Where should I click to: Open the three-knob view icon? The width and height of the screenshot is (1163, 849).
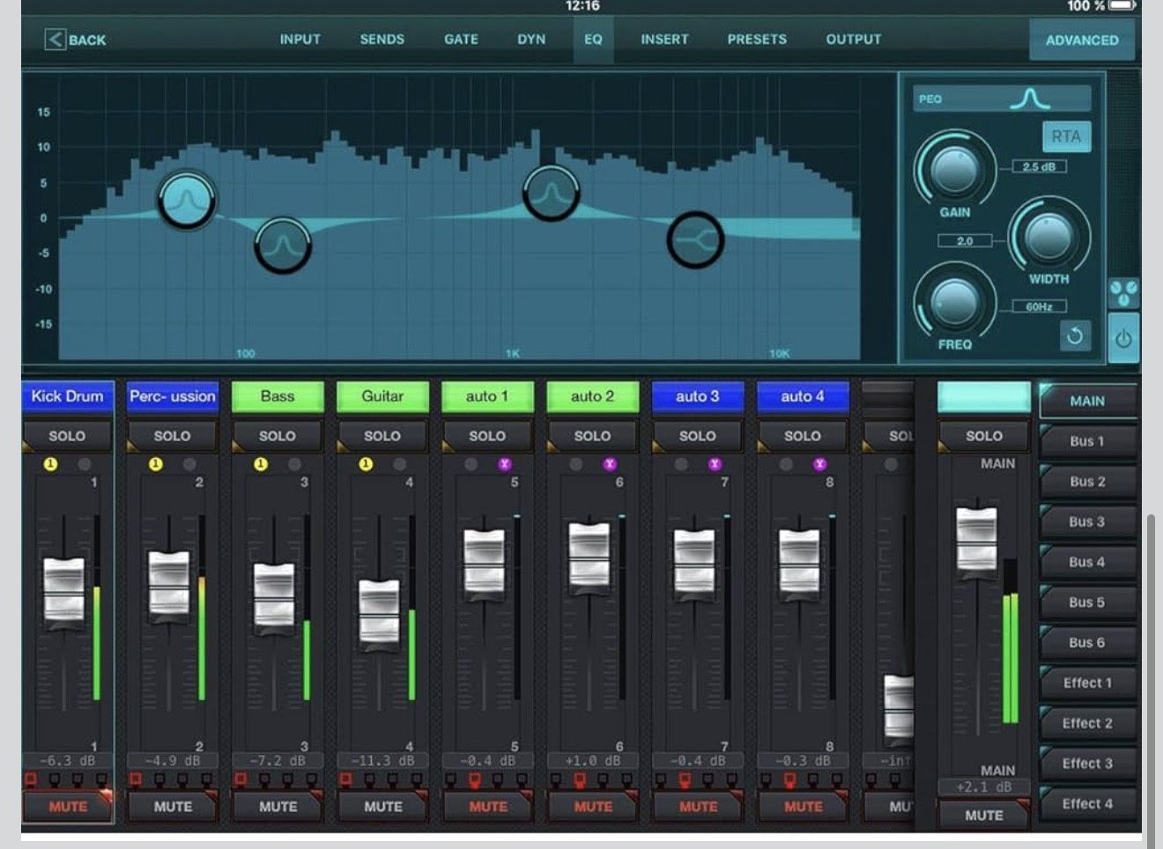point(1123,292)
